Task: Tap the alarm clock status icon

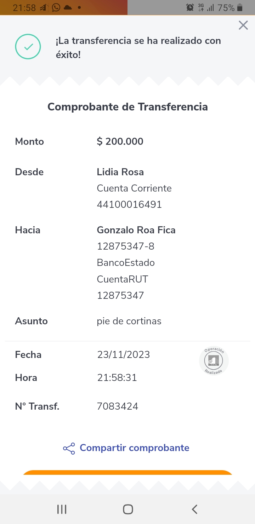Action: click(x=190, y=7)
